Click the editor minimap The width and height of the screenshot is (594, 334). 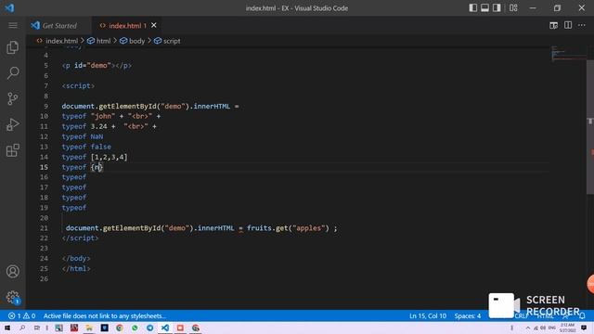click(x=568, y=53)
